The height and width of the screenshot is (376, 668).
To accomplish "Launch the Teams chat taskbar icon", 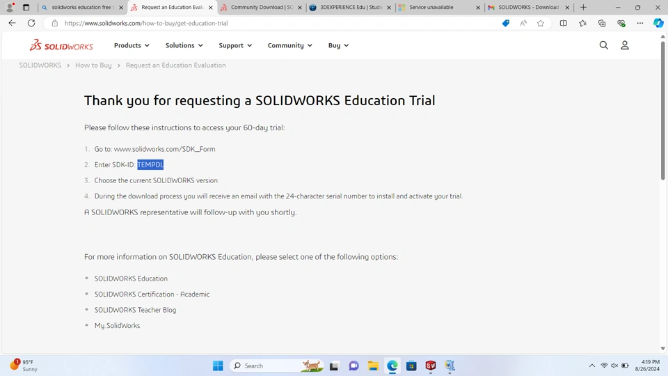I will 353,366.
